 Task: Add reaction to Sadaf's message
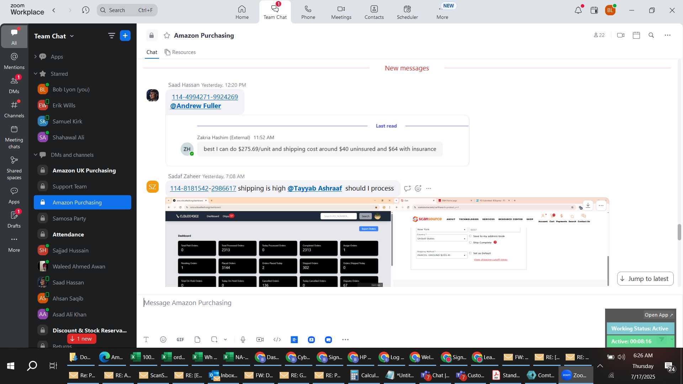click(x=418, y=188)
